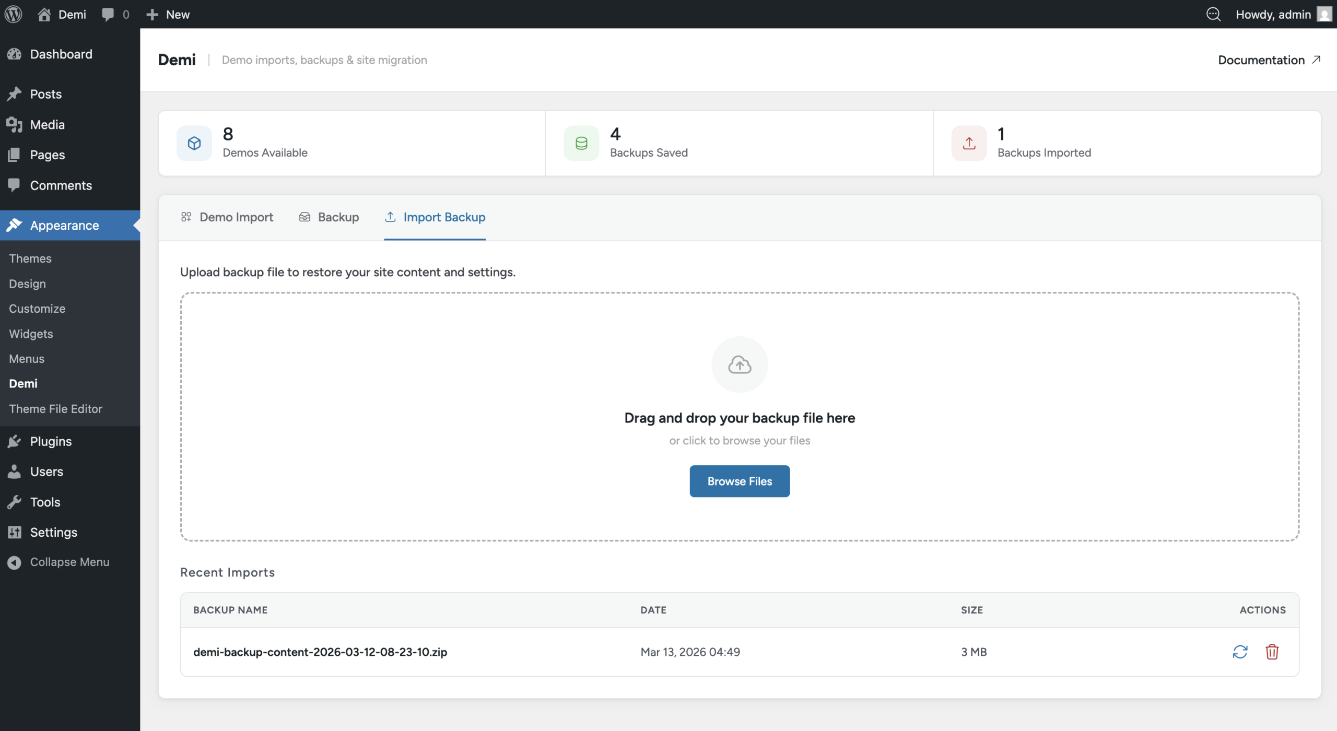Click the comments bubble in admin bar
1337x731 pixels.
(115, 14)
